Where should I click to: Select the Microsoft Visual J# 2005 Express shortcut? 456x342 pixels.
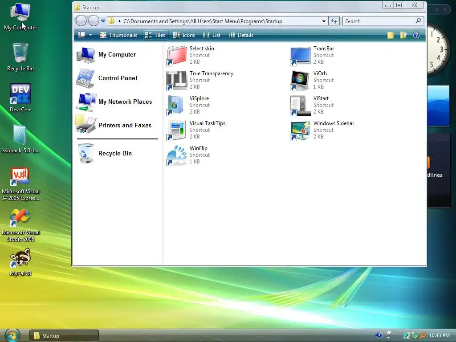coord(20,184)
